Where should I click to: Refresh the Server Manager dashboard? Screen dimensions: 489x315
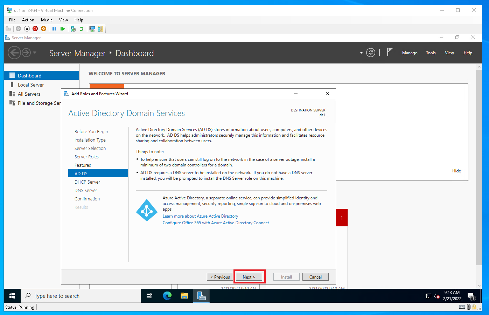(x=371, y=53)
